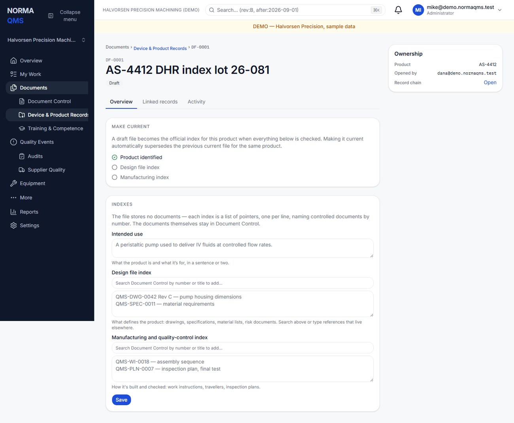The width and height of the screenshot is (514, 423).
Task: Click the DEMO sample data banner text
Action: (x=304, y=26)
